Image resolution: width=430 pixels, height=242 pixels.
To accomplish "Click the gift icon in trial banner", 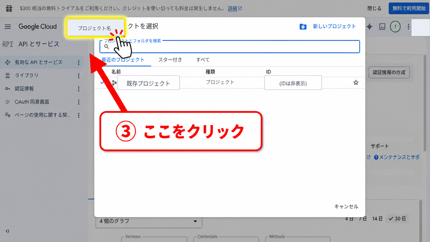I will click(x=9, y=8).
